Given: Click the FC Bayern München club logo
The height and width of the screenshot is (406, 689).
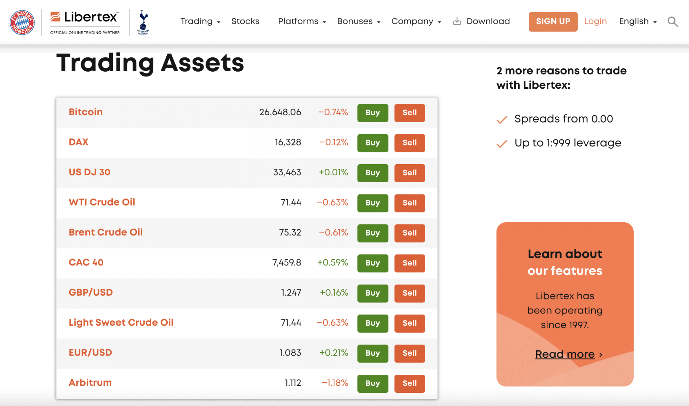Looking at the screenshot, I should point(22,22).
